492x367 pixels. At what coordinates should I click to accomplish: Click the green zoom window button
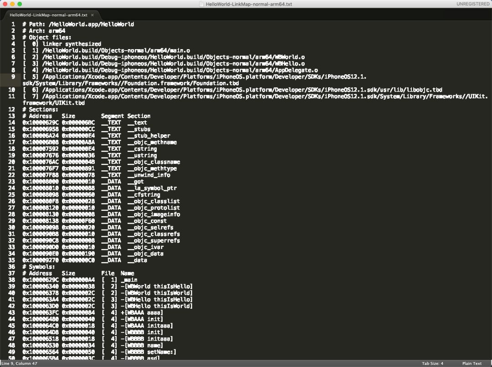(20, 4)
